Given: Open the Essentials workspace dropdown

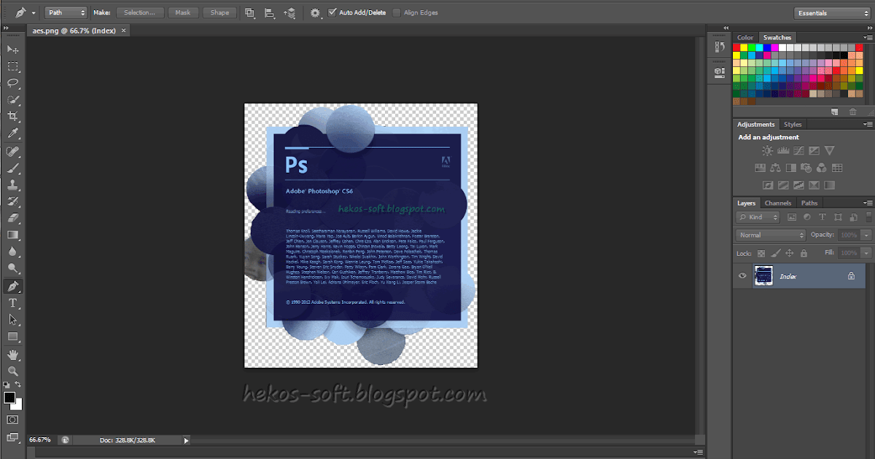Looking at the screenshot, I should pyautogui.click(x=832, y=12).
